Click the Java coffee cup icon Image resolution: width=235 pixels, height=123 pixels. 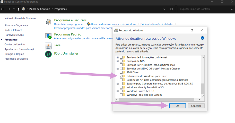tap(48, 46)
